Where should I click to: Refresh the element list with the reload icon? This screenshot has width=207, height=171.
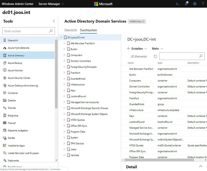[155, 56]
